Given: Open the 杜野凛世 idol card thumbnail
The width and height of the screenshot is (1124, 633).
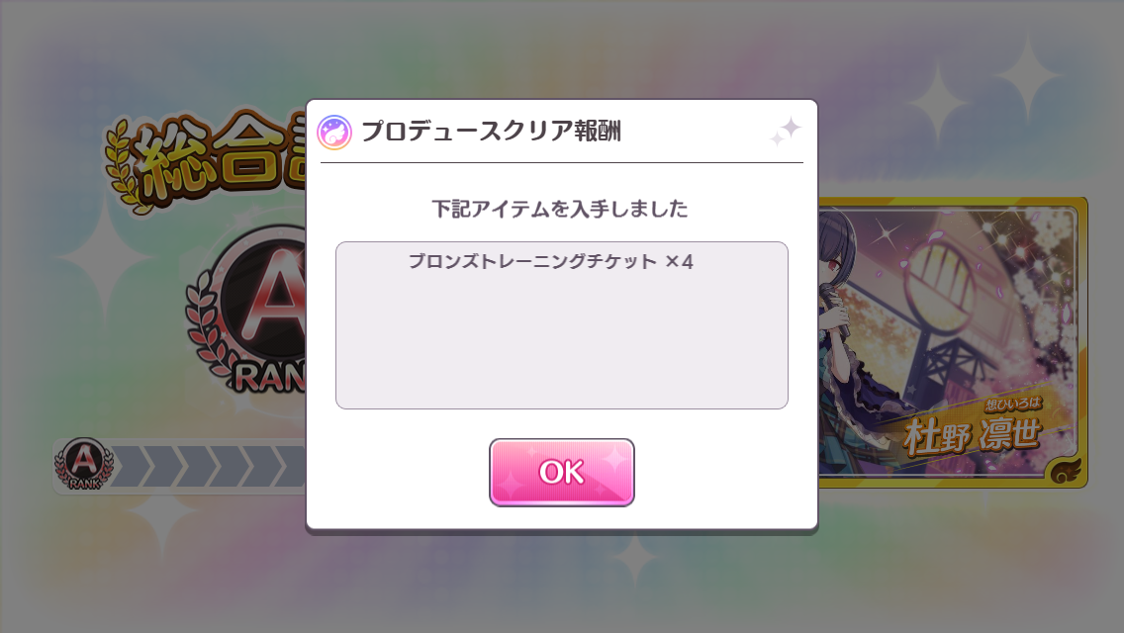Looking at the screenshot, I should coord(953,342).
